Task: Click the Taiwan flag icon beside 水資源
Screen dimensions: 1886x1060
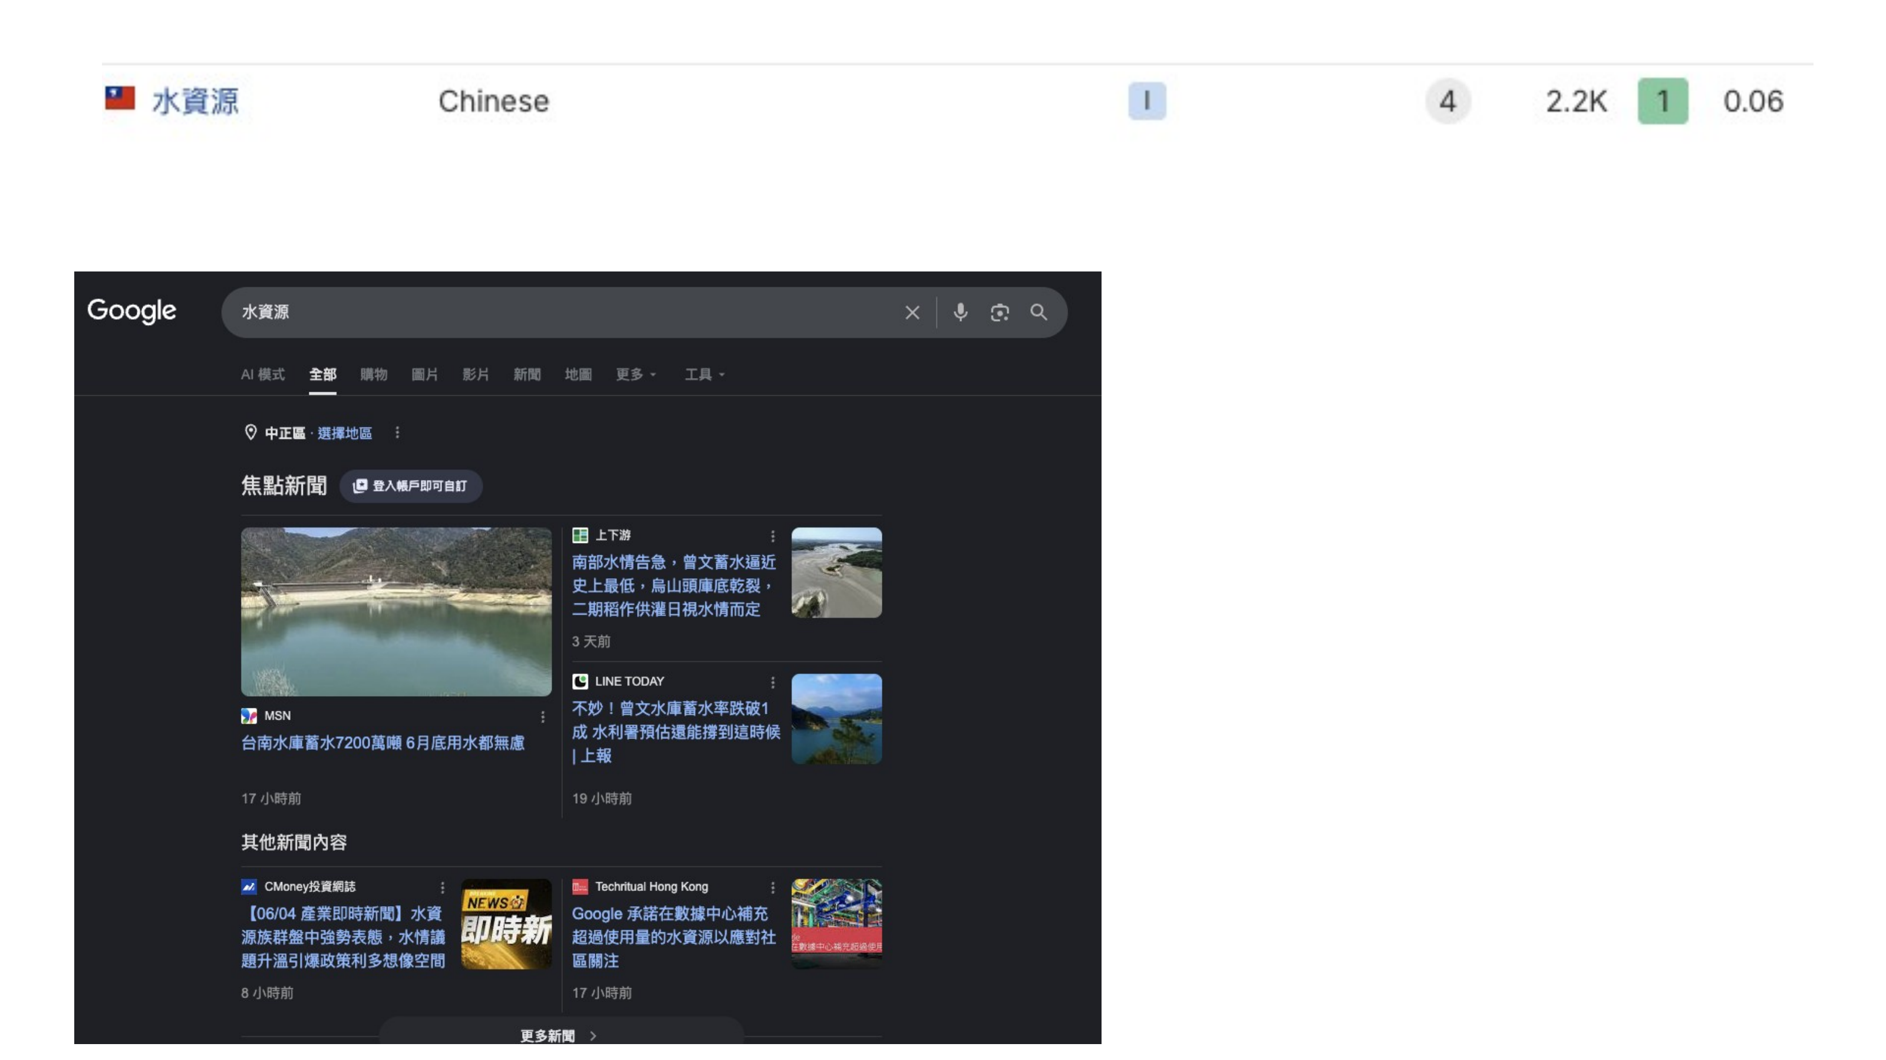Action: (120, 98)
